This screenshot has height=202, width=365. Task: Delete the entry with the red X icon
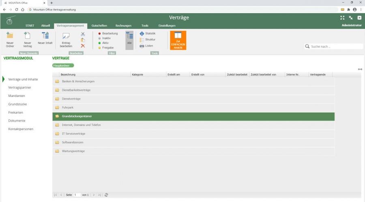(x=83, y=46)
